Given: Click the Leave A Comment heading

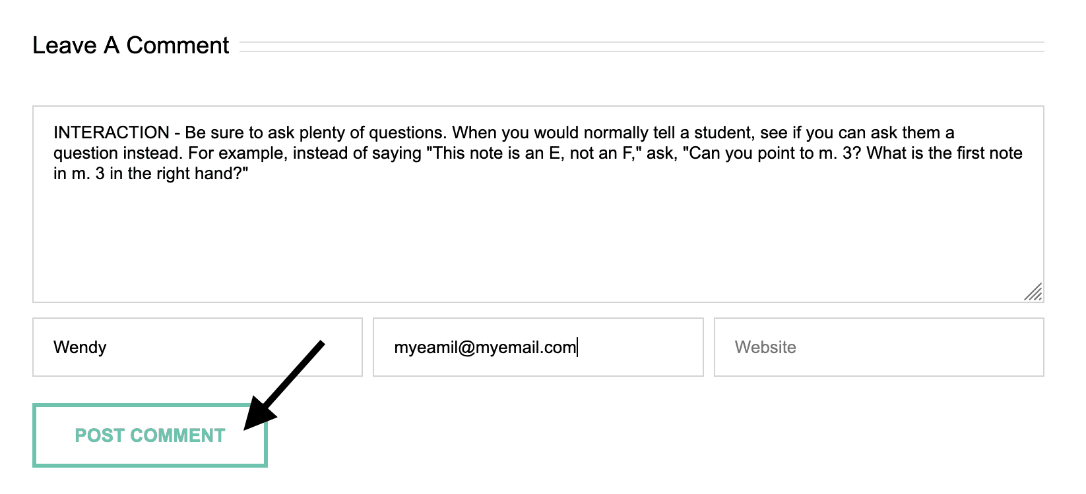Looking at the screenshot, I should click(x=131, y=45).
